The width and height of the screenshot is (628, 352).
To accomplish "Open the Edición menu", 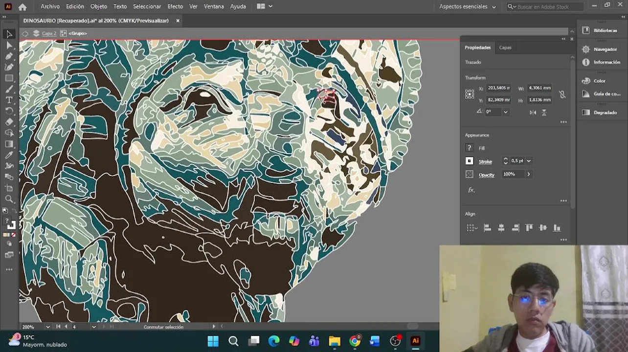I will (75, 6).
